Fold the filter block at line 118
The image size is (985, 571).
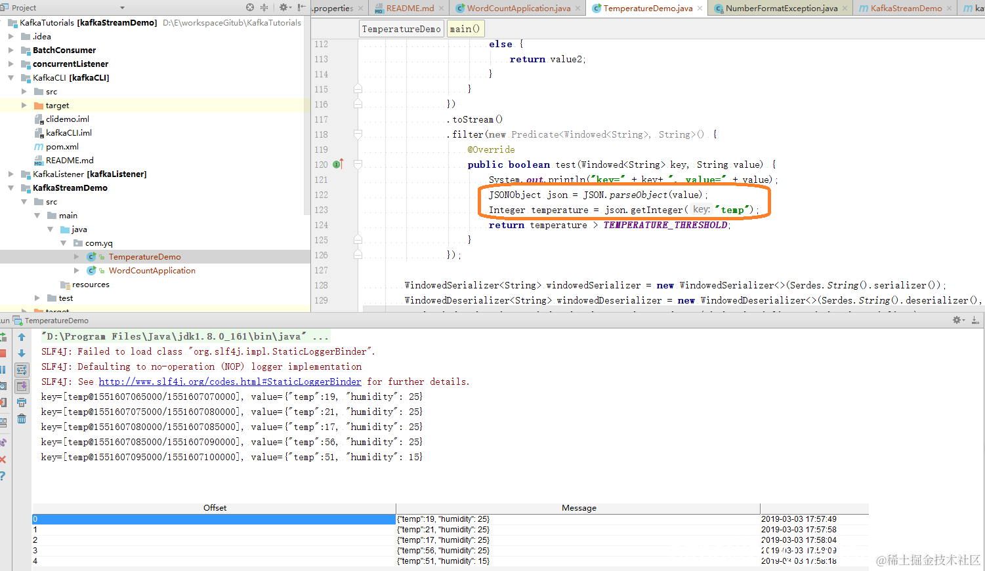click(x=358, y=134)
